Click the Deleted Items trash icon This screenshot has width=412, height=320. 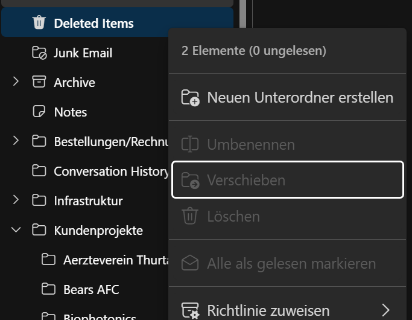coord(39,22)
